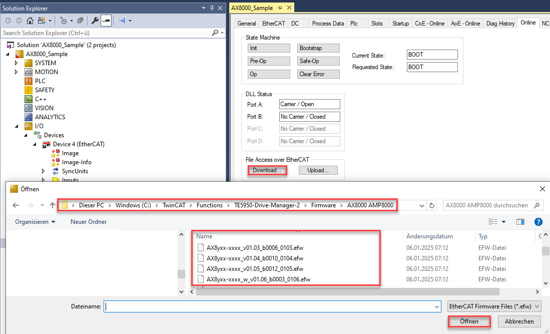Pin the AX8000_Sample document tab
Image resolution: width=550 pixels, height=334 pixels.
[280, 8]
